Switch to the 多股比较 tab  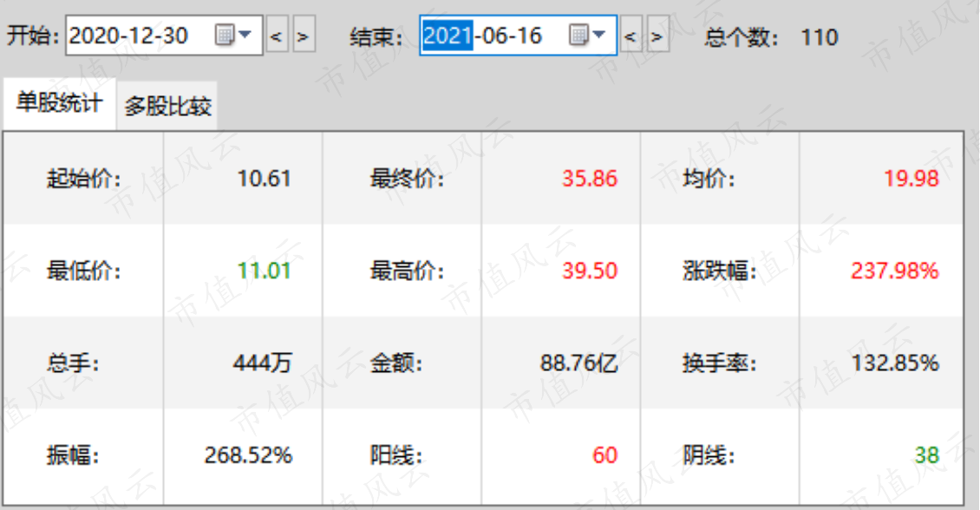pyautogui.click(x=167, y=106)
